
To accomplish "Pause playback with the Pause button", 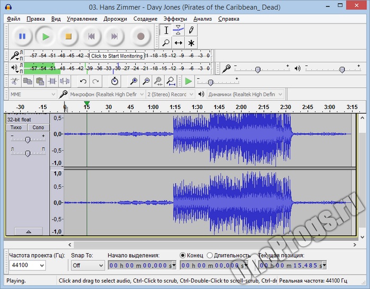I will point(22,36).
